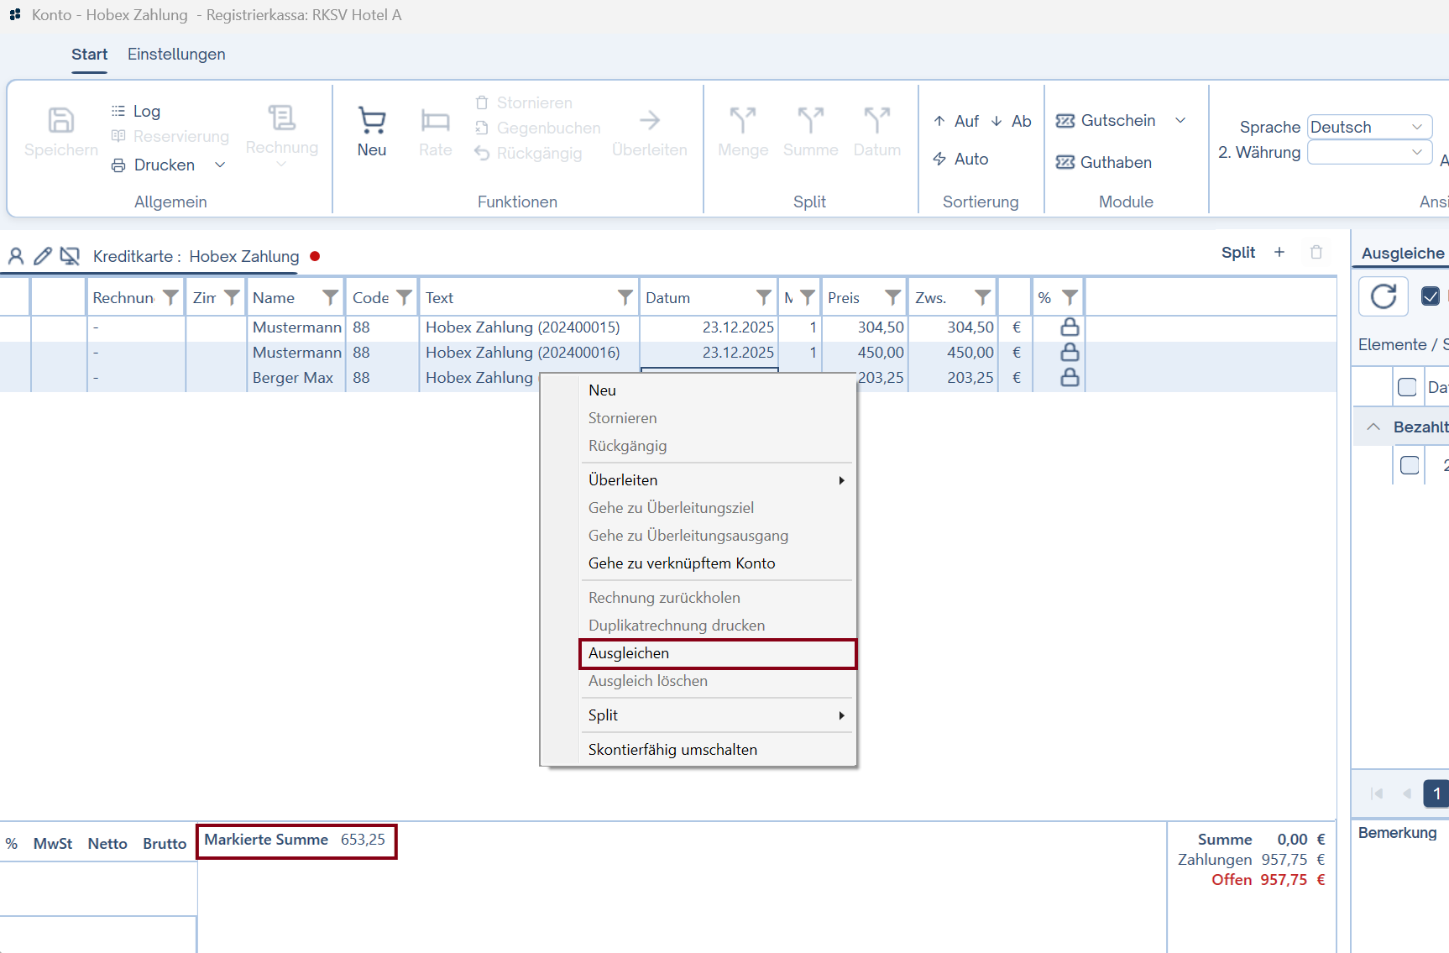Open the Log list
The height and width of the screenshot is (953, 1449).
click(x=136, y=111)
